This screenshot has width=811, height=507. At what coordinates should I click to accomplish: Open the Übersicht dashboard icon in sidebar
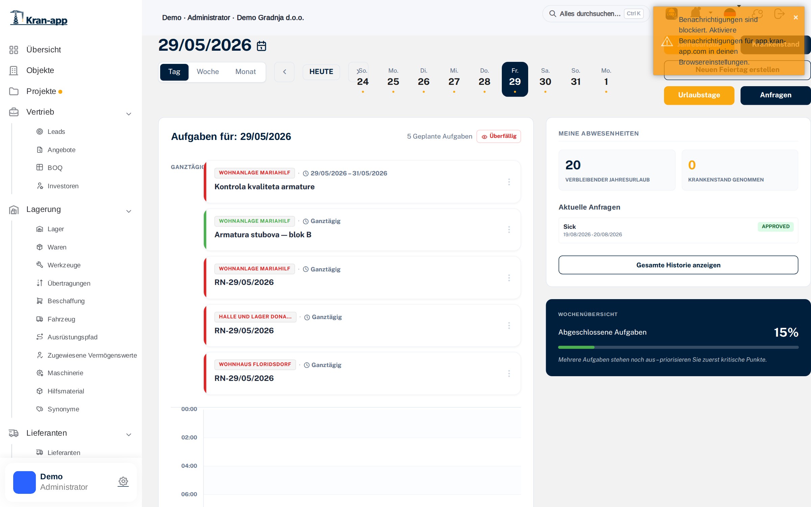point(14,50)
